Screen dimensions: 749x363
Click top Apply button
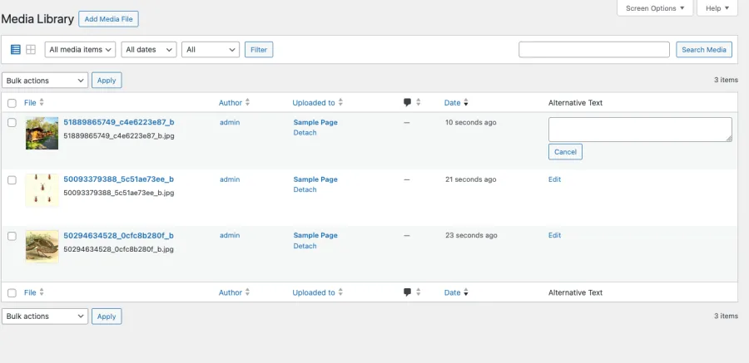pyautogui.click(x=107, y=80)
